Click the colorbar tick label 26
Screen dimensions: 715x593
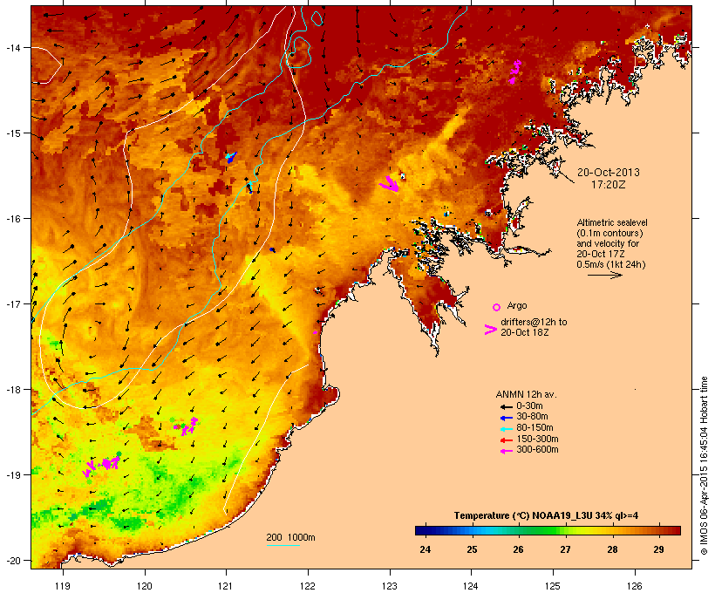[518, 549]
